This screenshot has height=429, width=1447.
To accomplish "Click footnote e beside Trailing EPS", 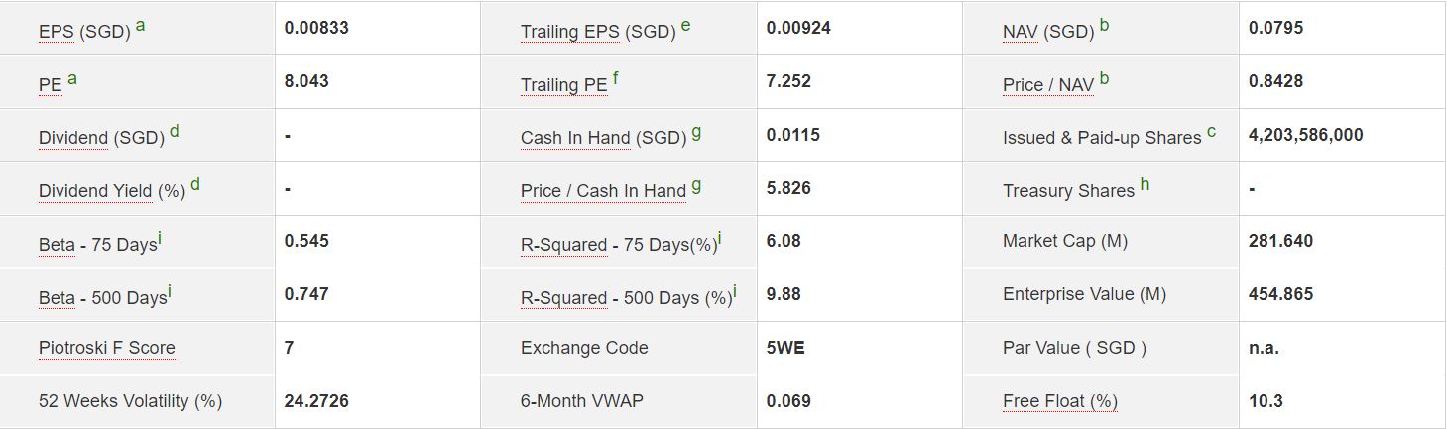I will pyautogui.click(x=685, y=26).
